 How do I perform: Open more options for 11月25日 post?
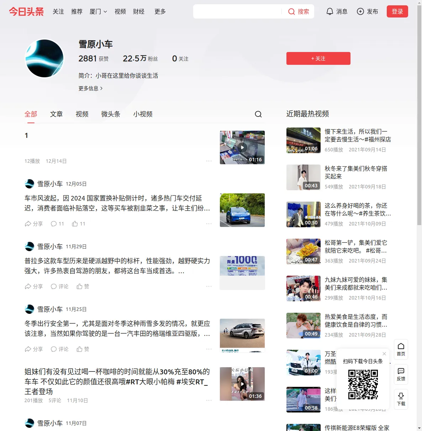point(209,349)
